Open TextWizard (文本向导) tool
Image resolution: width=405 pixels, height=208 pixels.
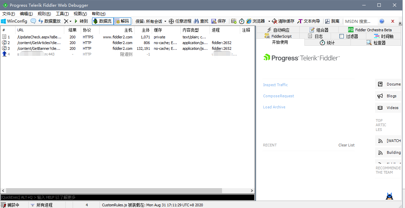pyautogui.click(x=309, y=21)
